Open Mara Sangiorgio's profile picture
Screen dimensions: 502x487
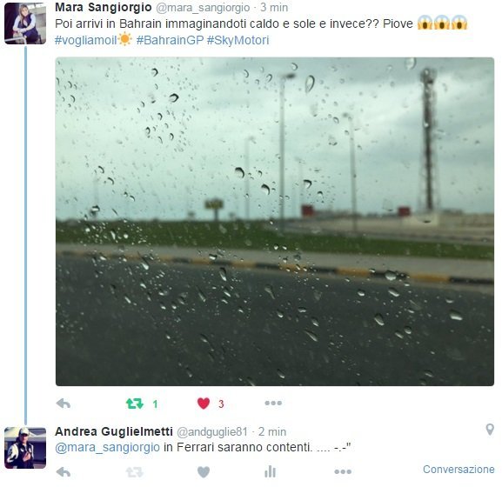[x=25, y=23]
